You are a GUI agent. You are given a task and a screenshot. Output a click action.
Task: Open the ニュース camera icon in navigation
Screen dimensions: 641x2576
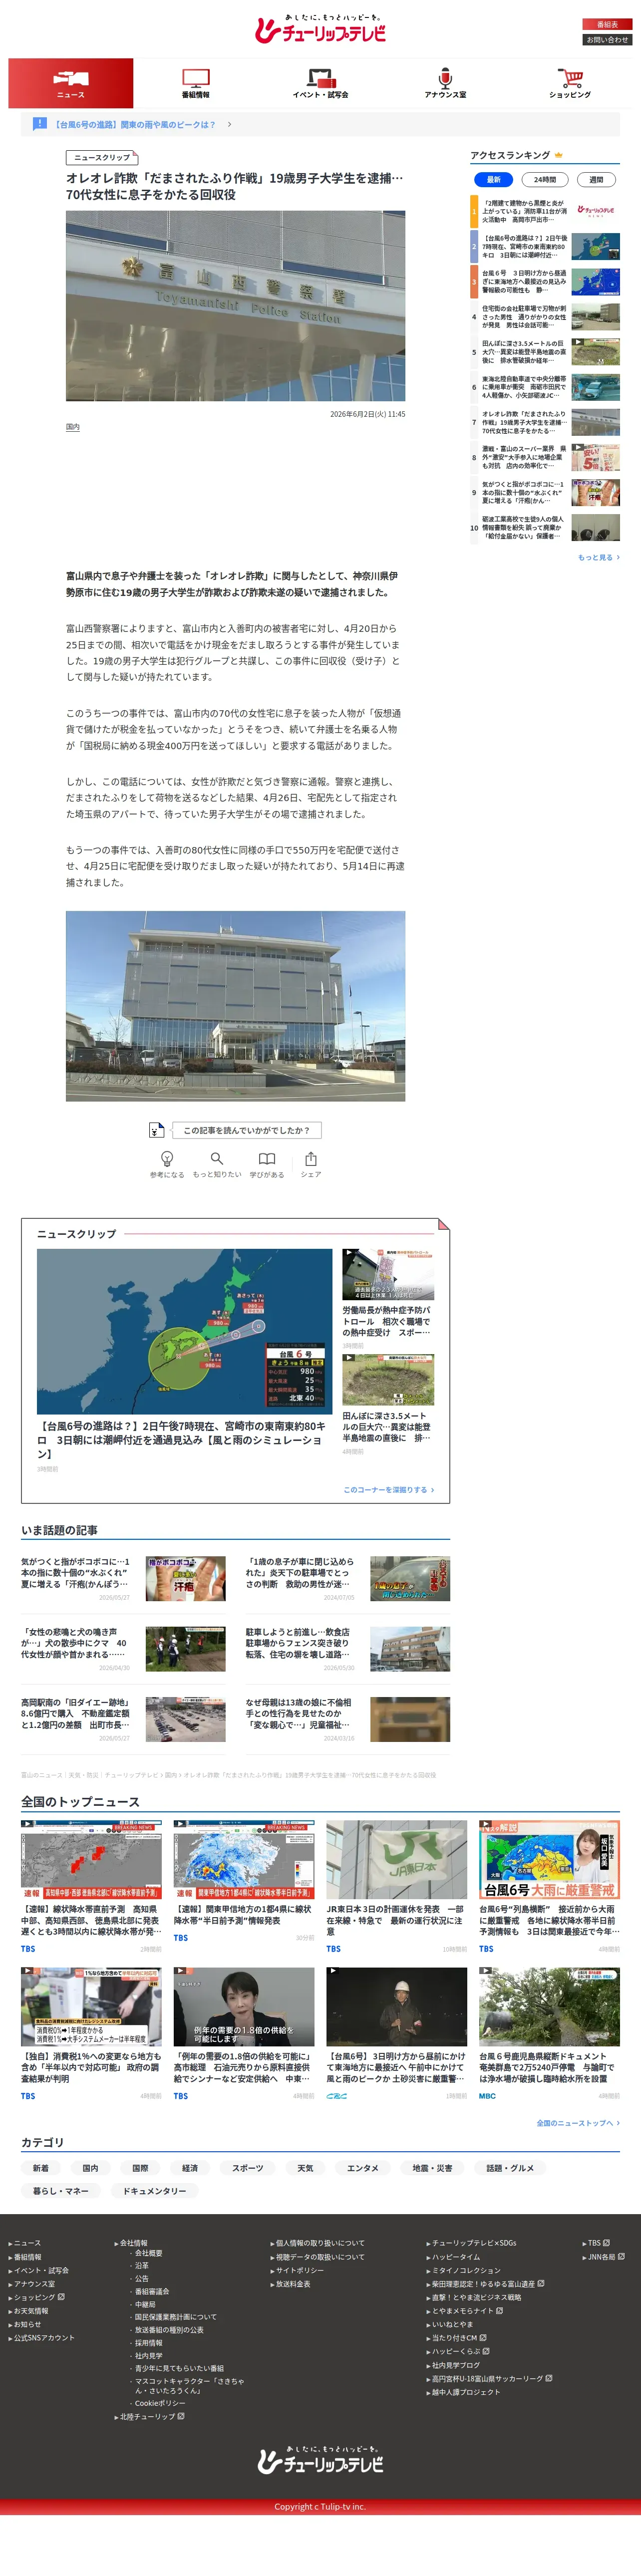pos(71,78)
